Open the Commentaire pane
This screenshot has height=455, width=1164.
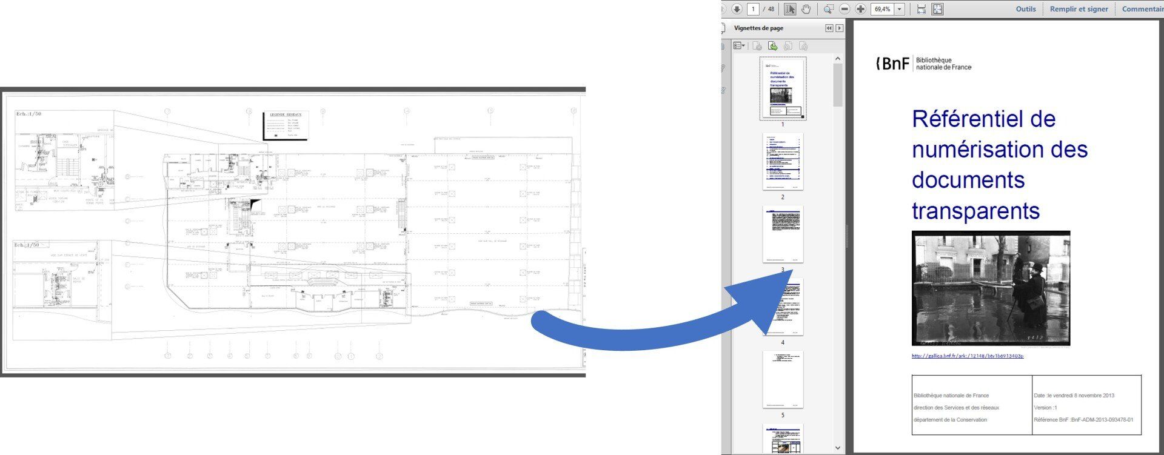1142,9
